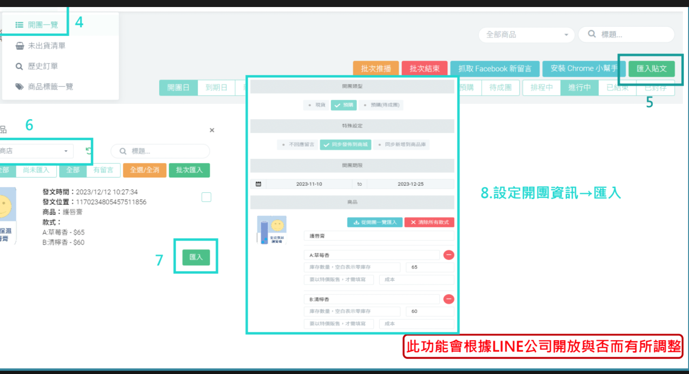Viewport: 689px width, 374px height.
Task: Click the 全選/全消 button
Action: coord(145,170)
